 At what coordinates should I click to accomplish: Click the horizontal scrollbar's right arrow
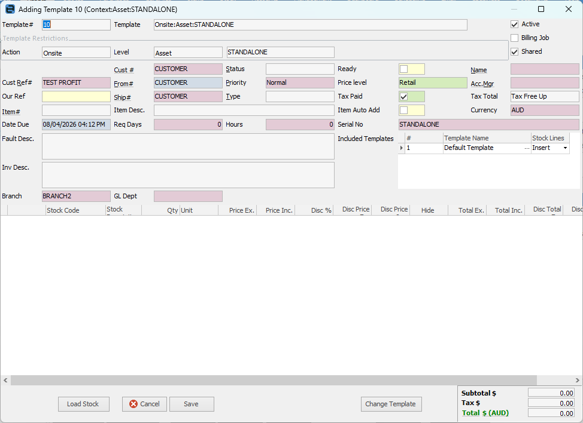click(578, 380)
